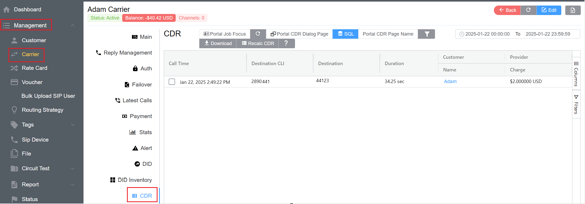Select the checkbox for the Jan 22 call row
585x204 pixels.
pyautogui.click(x=172, y=82)
